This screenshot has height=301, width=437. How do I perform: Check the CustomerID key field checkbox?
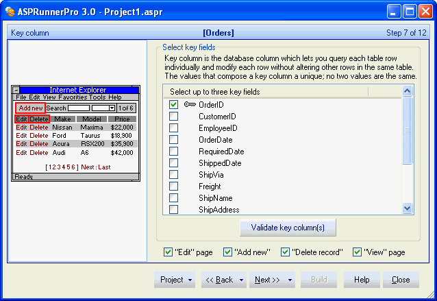tap(173, 117)
